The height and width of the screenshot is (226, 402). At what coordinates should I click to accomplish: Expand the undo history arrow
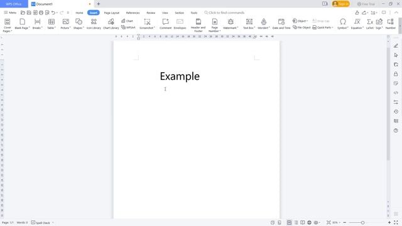click(57, 13)
